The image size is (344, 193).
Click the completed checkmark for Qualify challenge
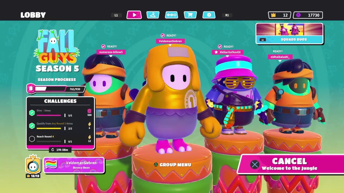32,126
